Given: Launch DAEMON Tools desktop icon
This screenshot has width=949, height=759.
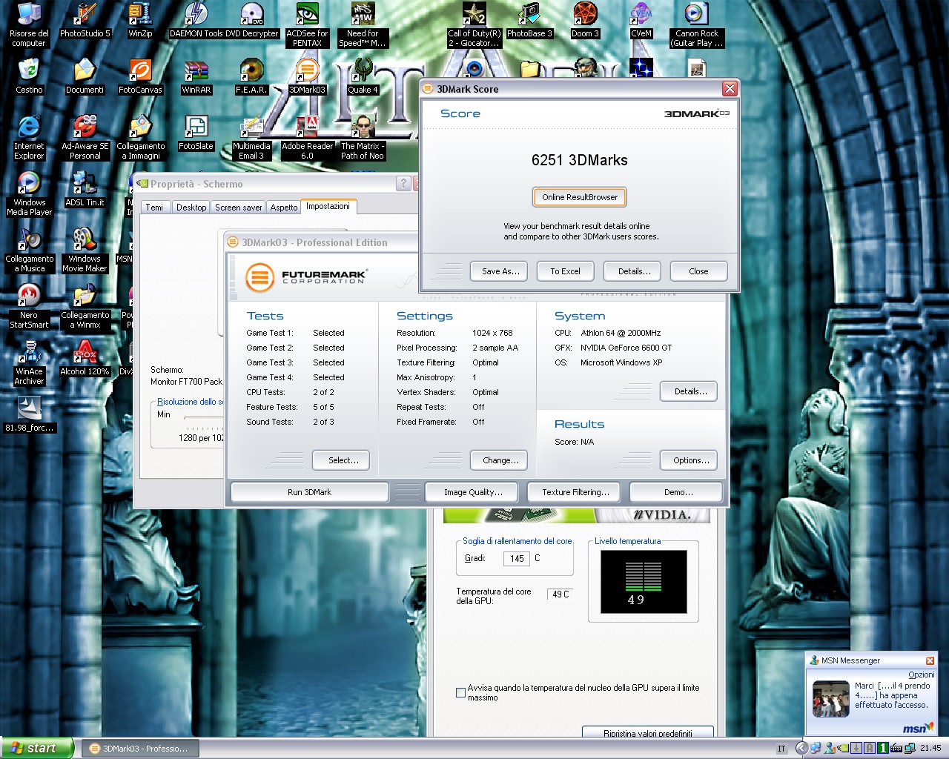Looking at the screenshot, I should click(196, 21).
